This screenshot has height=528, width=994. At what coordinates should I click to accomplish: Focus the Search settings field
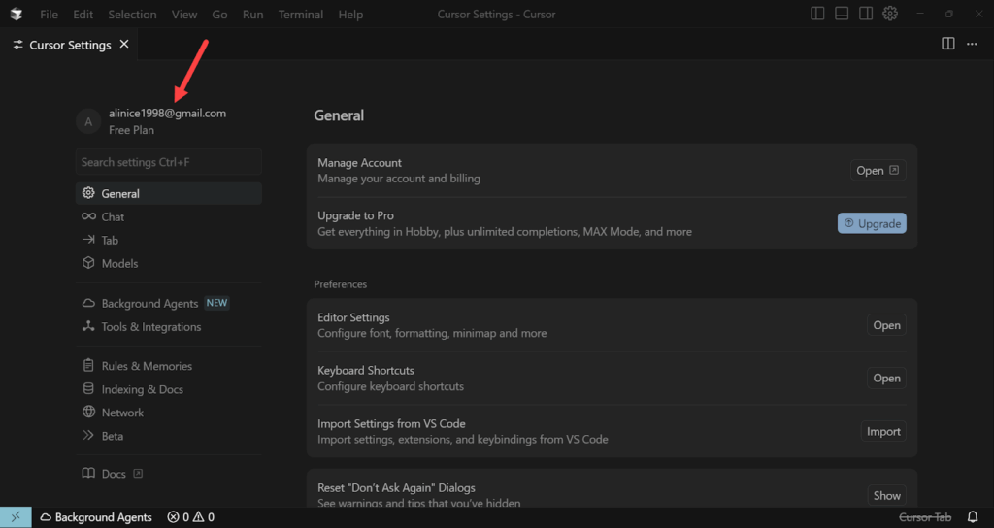point(169,162)
